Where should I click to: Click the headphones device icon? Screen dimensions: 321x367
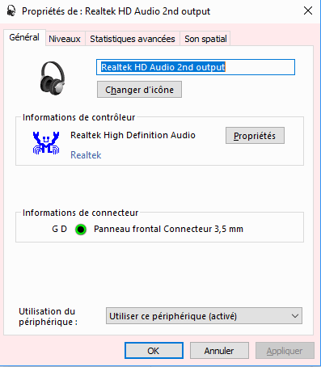pos(53,78)
